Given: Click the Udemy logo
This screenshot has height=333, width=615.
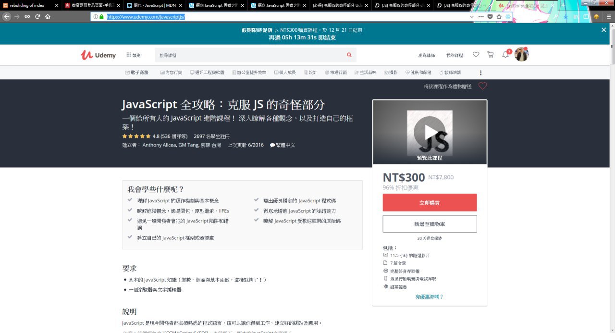Looking at the screenshot, I should pyautogui.click(x=98, y=55).
